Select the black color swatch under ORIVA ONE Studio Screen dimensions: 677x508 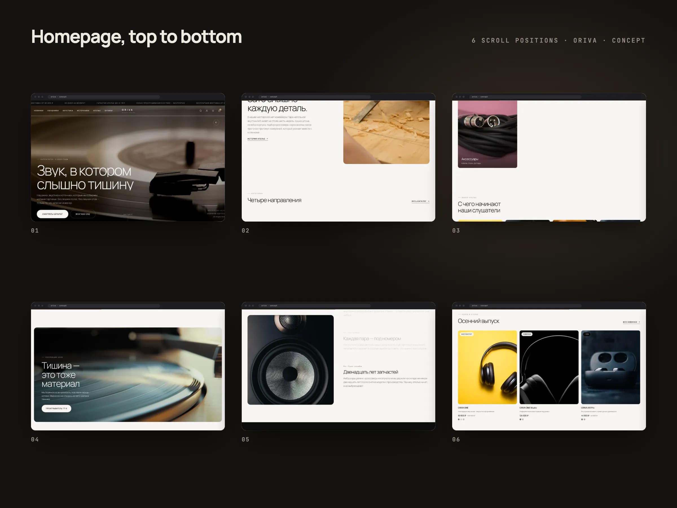[520, 419]
